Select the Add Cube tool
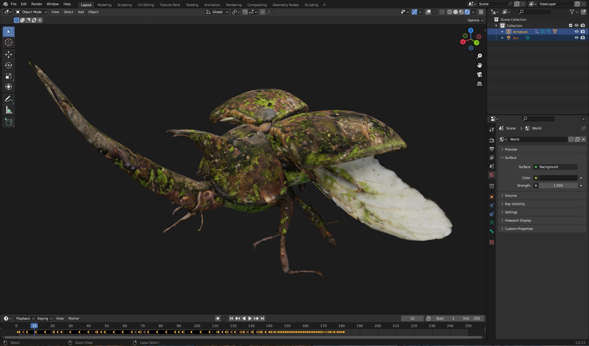 tap(9, 122)
